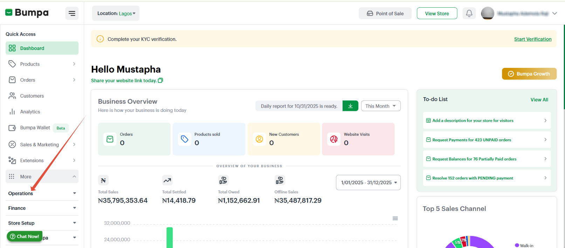Click the red 3% pie slice
The height and width of the screenshot is (248, 565).
pos(463,241)
